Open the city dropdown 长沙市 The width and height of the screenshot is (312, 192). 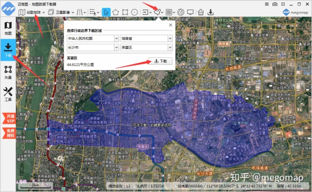point(93,47)
